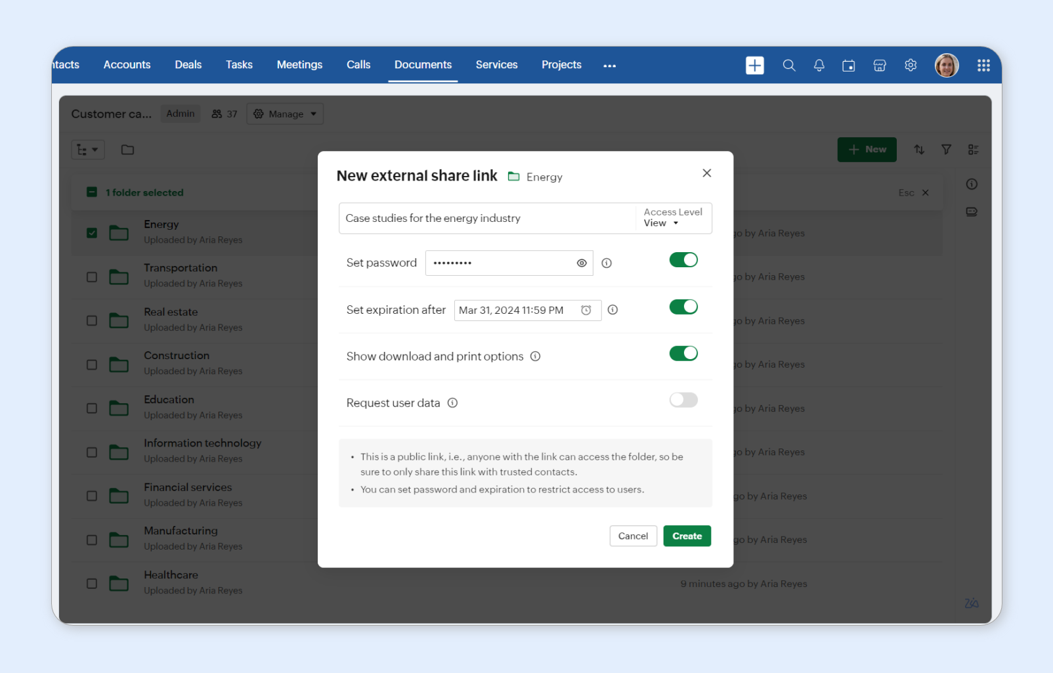Show the password using the eye icon

pos(581,263)
